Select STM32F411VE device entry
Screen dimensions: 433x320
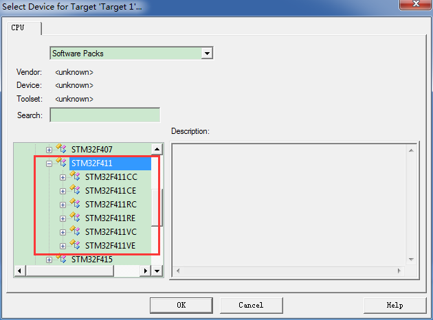[x=110, y=246]
